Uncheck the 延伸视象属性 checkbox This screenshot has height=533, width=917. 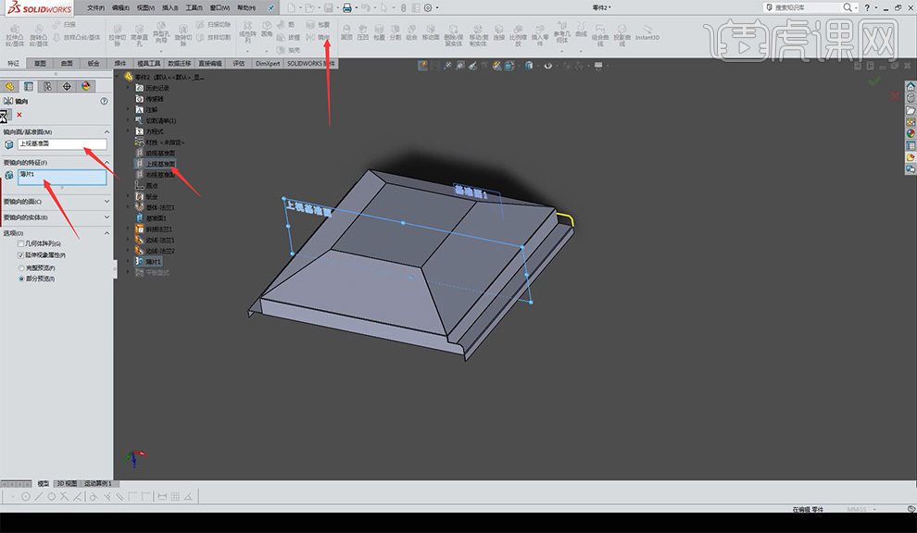(21, 254)
